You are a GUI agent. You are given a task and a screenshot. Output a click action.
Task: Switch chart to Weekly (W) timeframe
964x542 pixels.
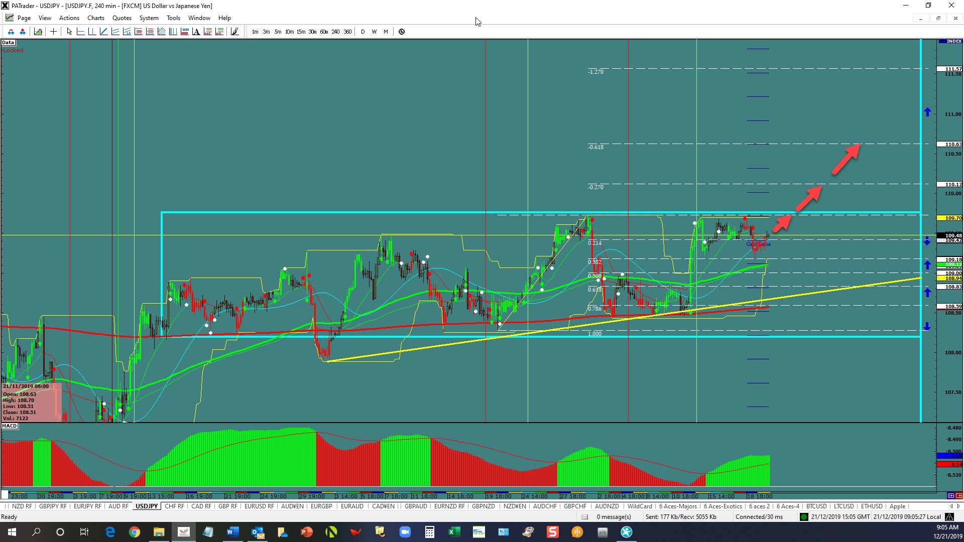point(374,32)
